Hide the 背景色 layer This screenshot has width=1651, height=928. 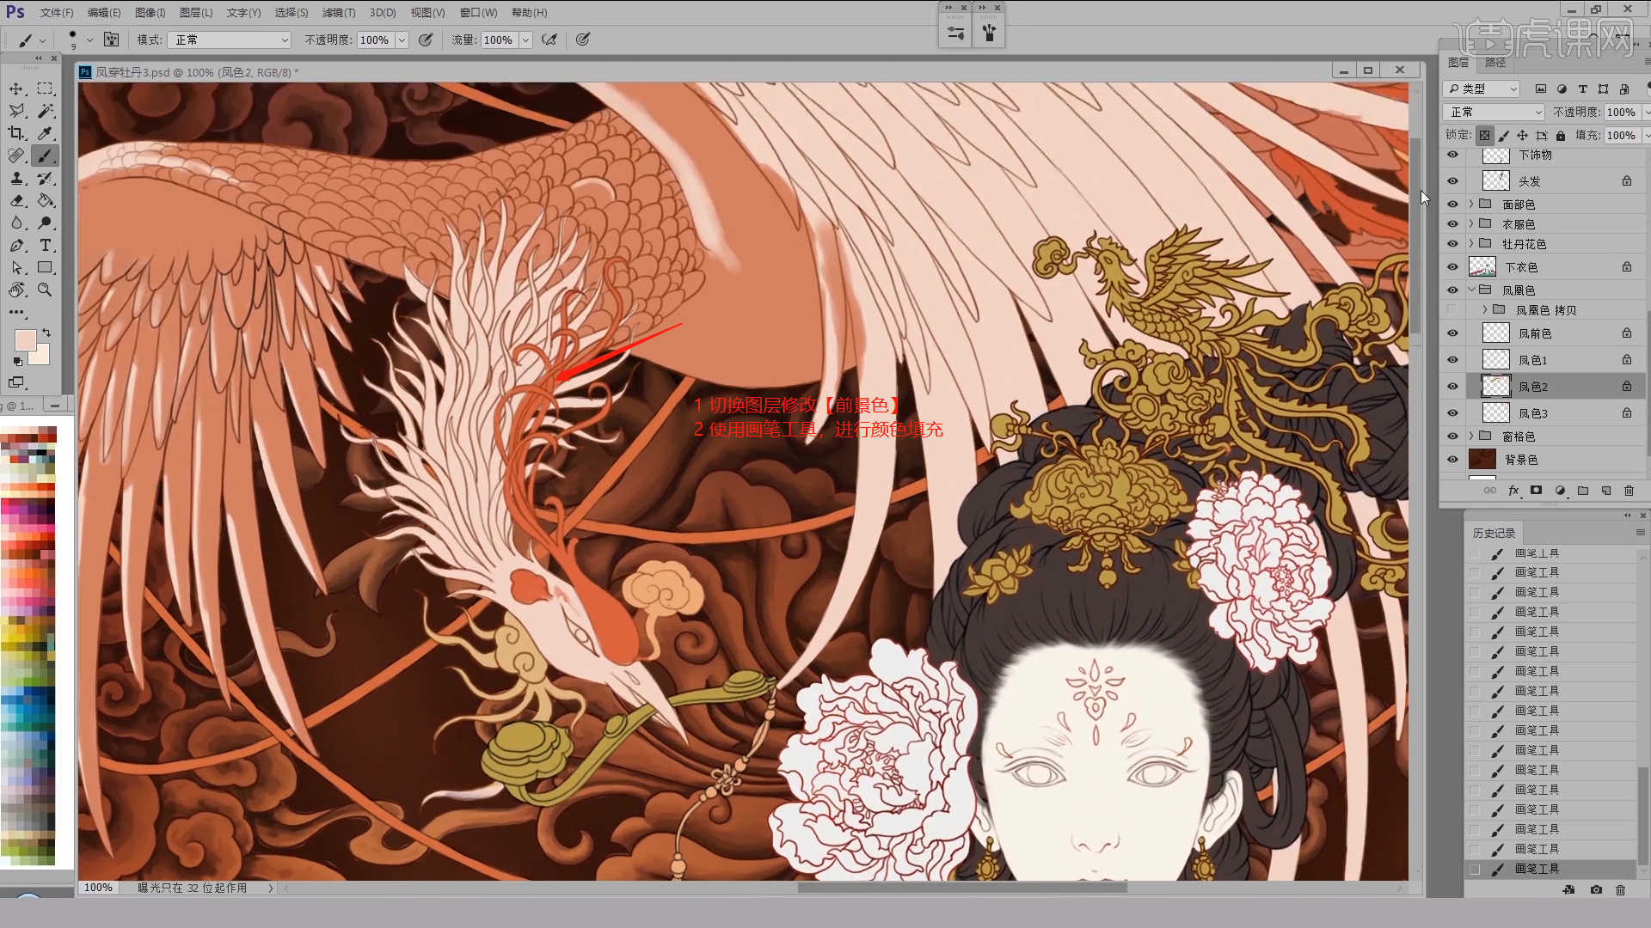pos(1452,460)
